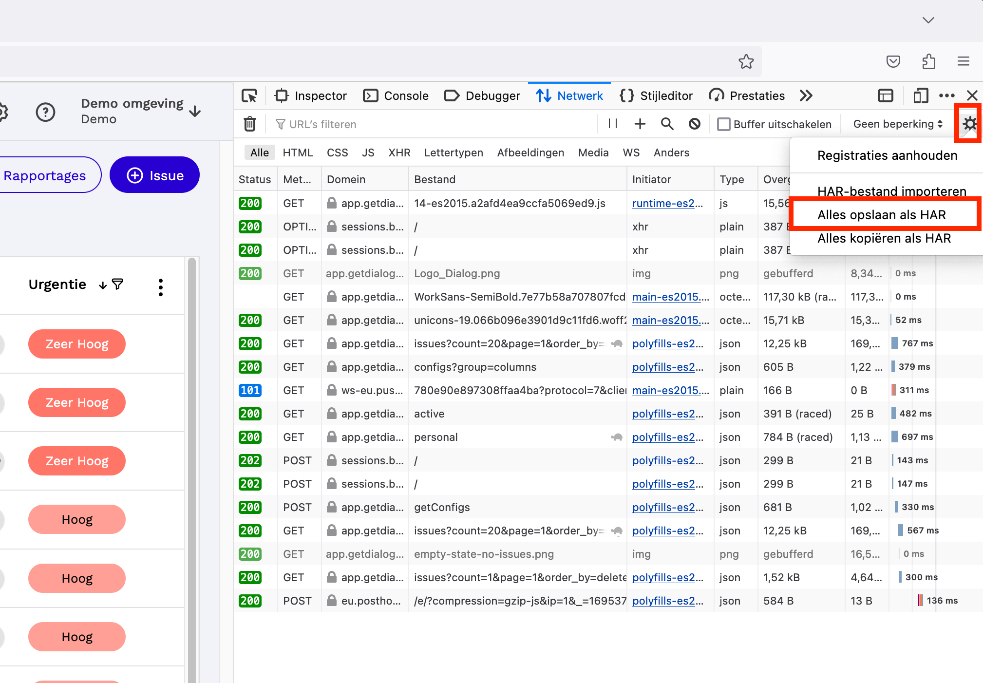Switch to the Console tab
This screenshot has height=683, width=983.
coord(396,95)
